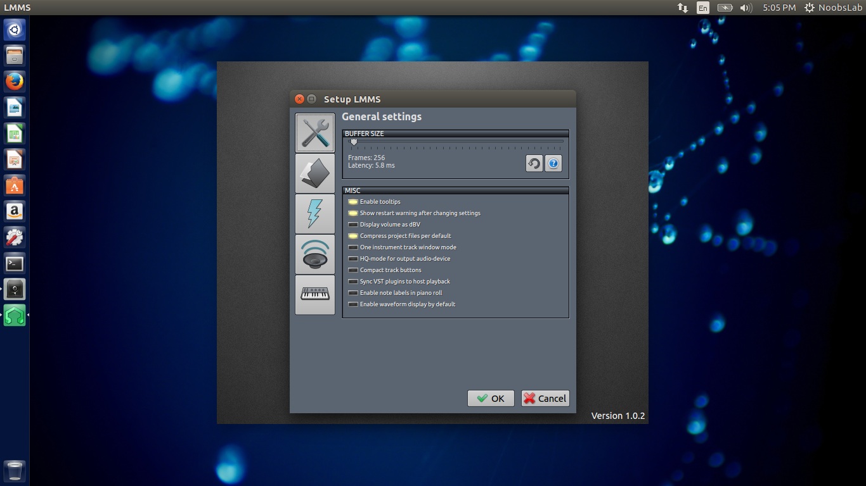The height and width of the screenshot is (486, 866).
Task: Open the speaker device launcher icon
Action: click(x=15, y=289)
